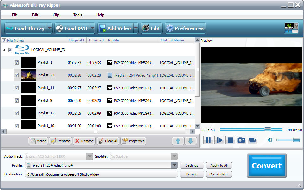This screenshot has height=190, width=304.
Task: Browse for a destination folder
Action: [x=192, y=174]
